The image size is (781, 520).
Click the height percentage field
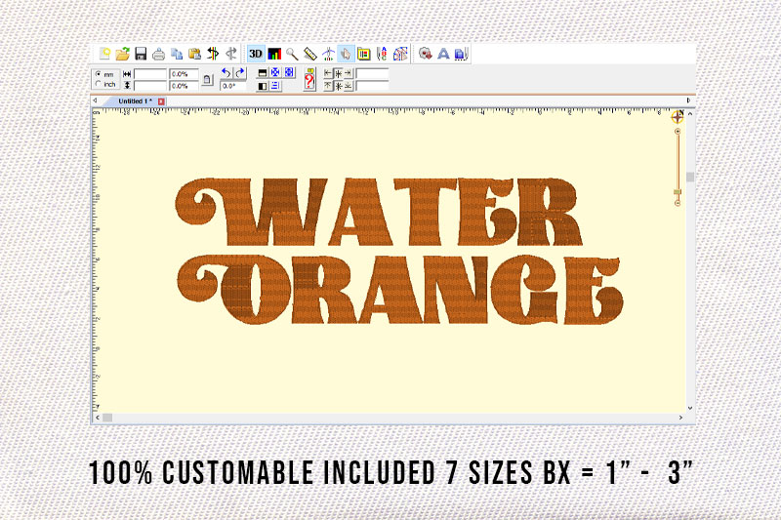click(184, 86)
